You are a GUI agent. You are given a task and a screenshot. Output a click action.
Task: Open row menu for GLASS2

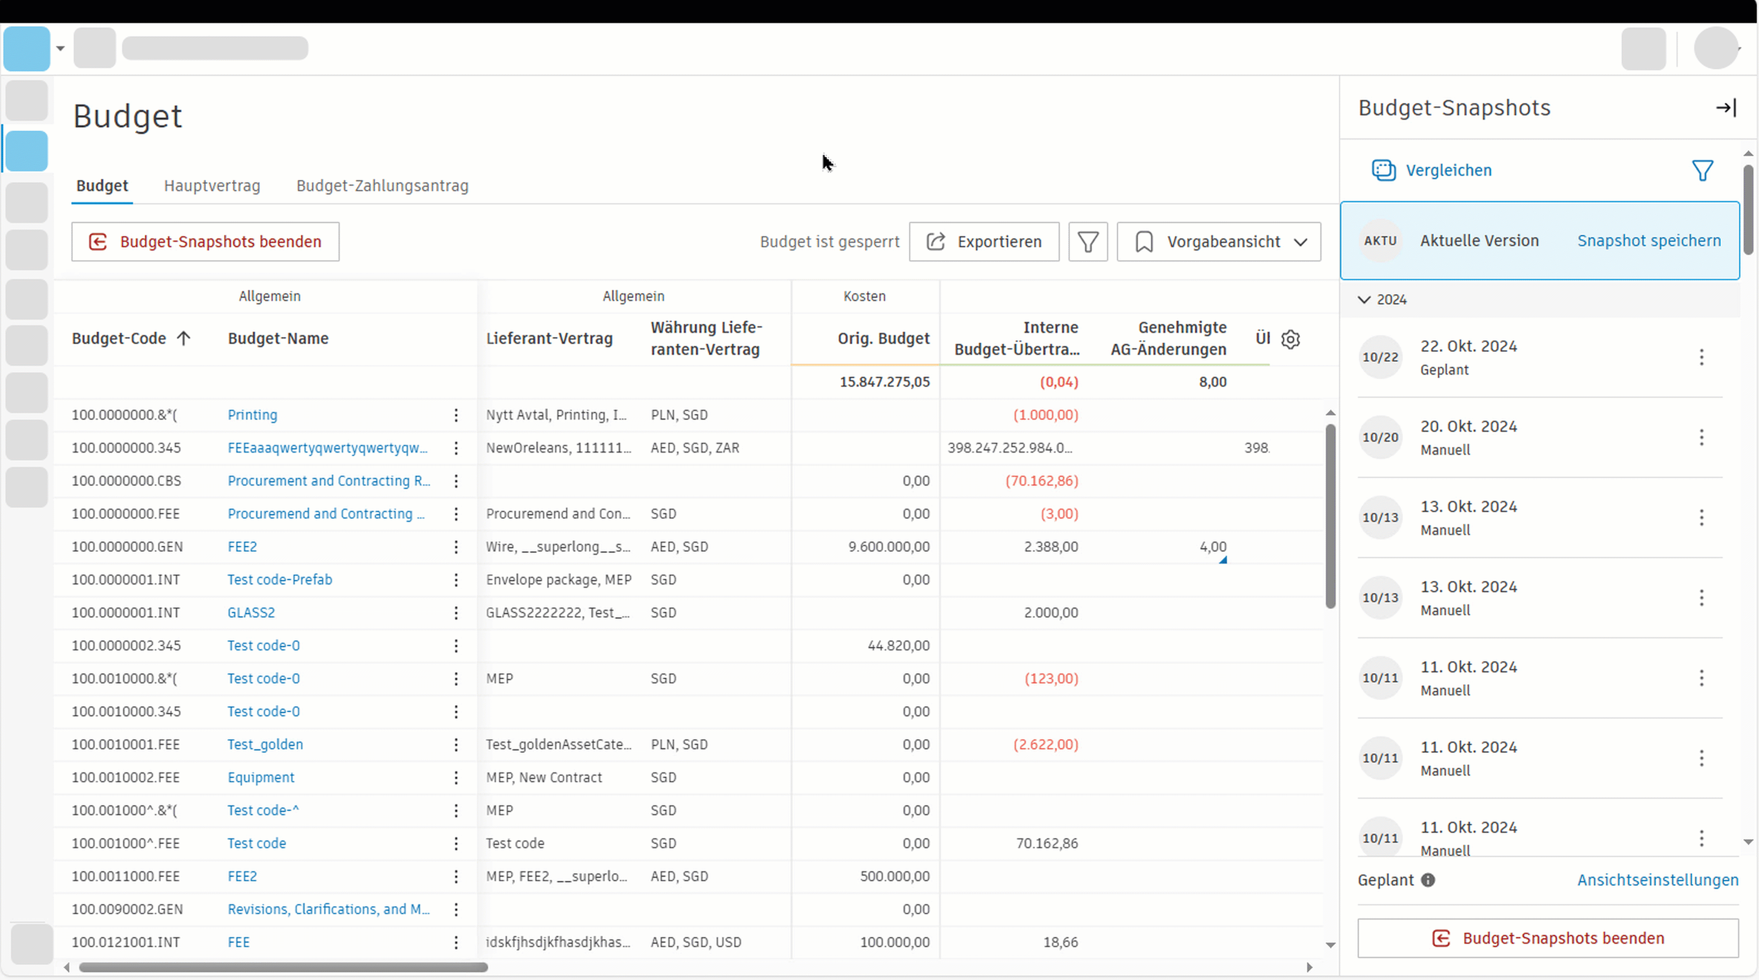tap(456, 613)
